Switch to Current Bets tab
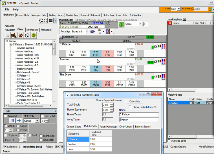This screenshot has width=214, height=154. click(23, 15)
